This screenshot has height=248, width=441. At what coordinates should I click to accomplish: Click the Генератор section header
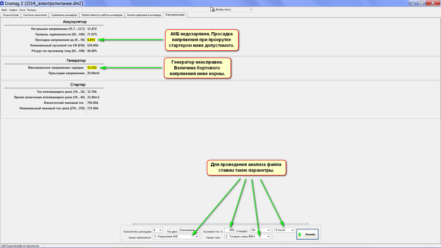(x=76, y=61)
